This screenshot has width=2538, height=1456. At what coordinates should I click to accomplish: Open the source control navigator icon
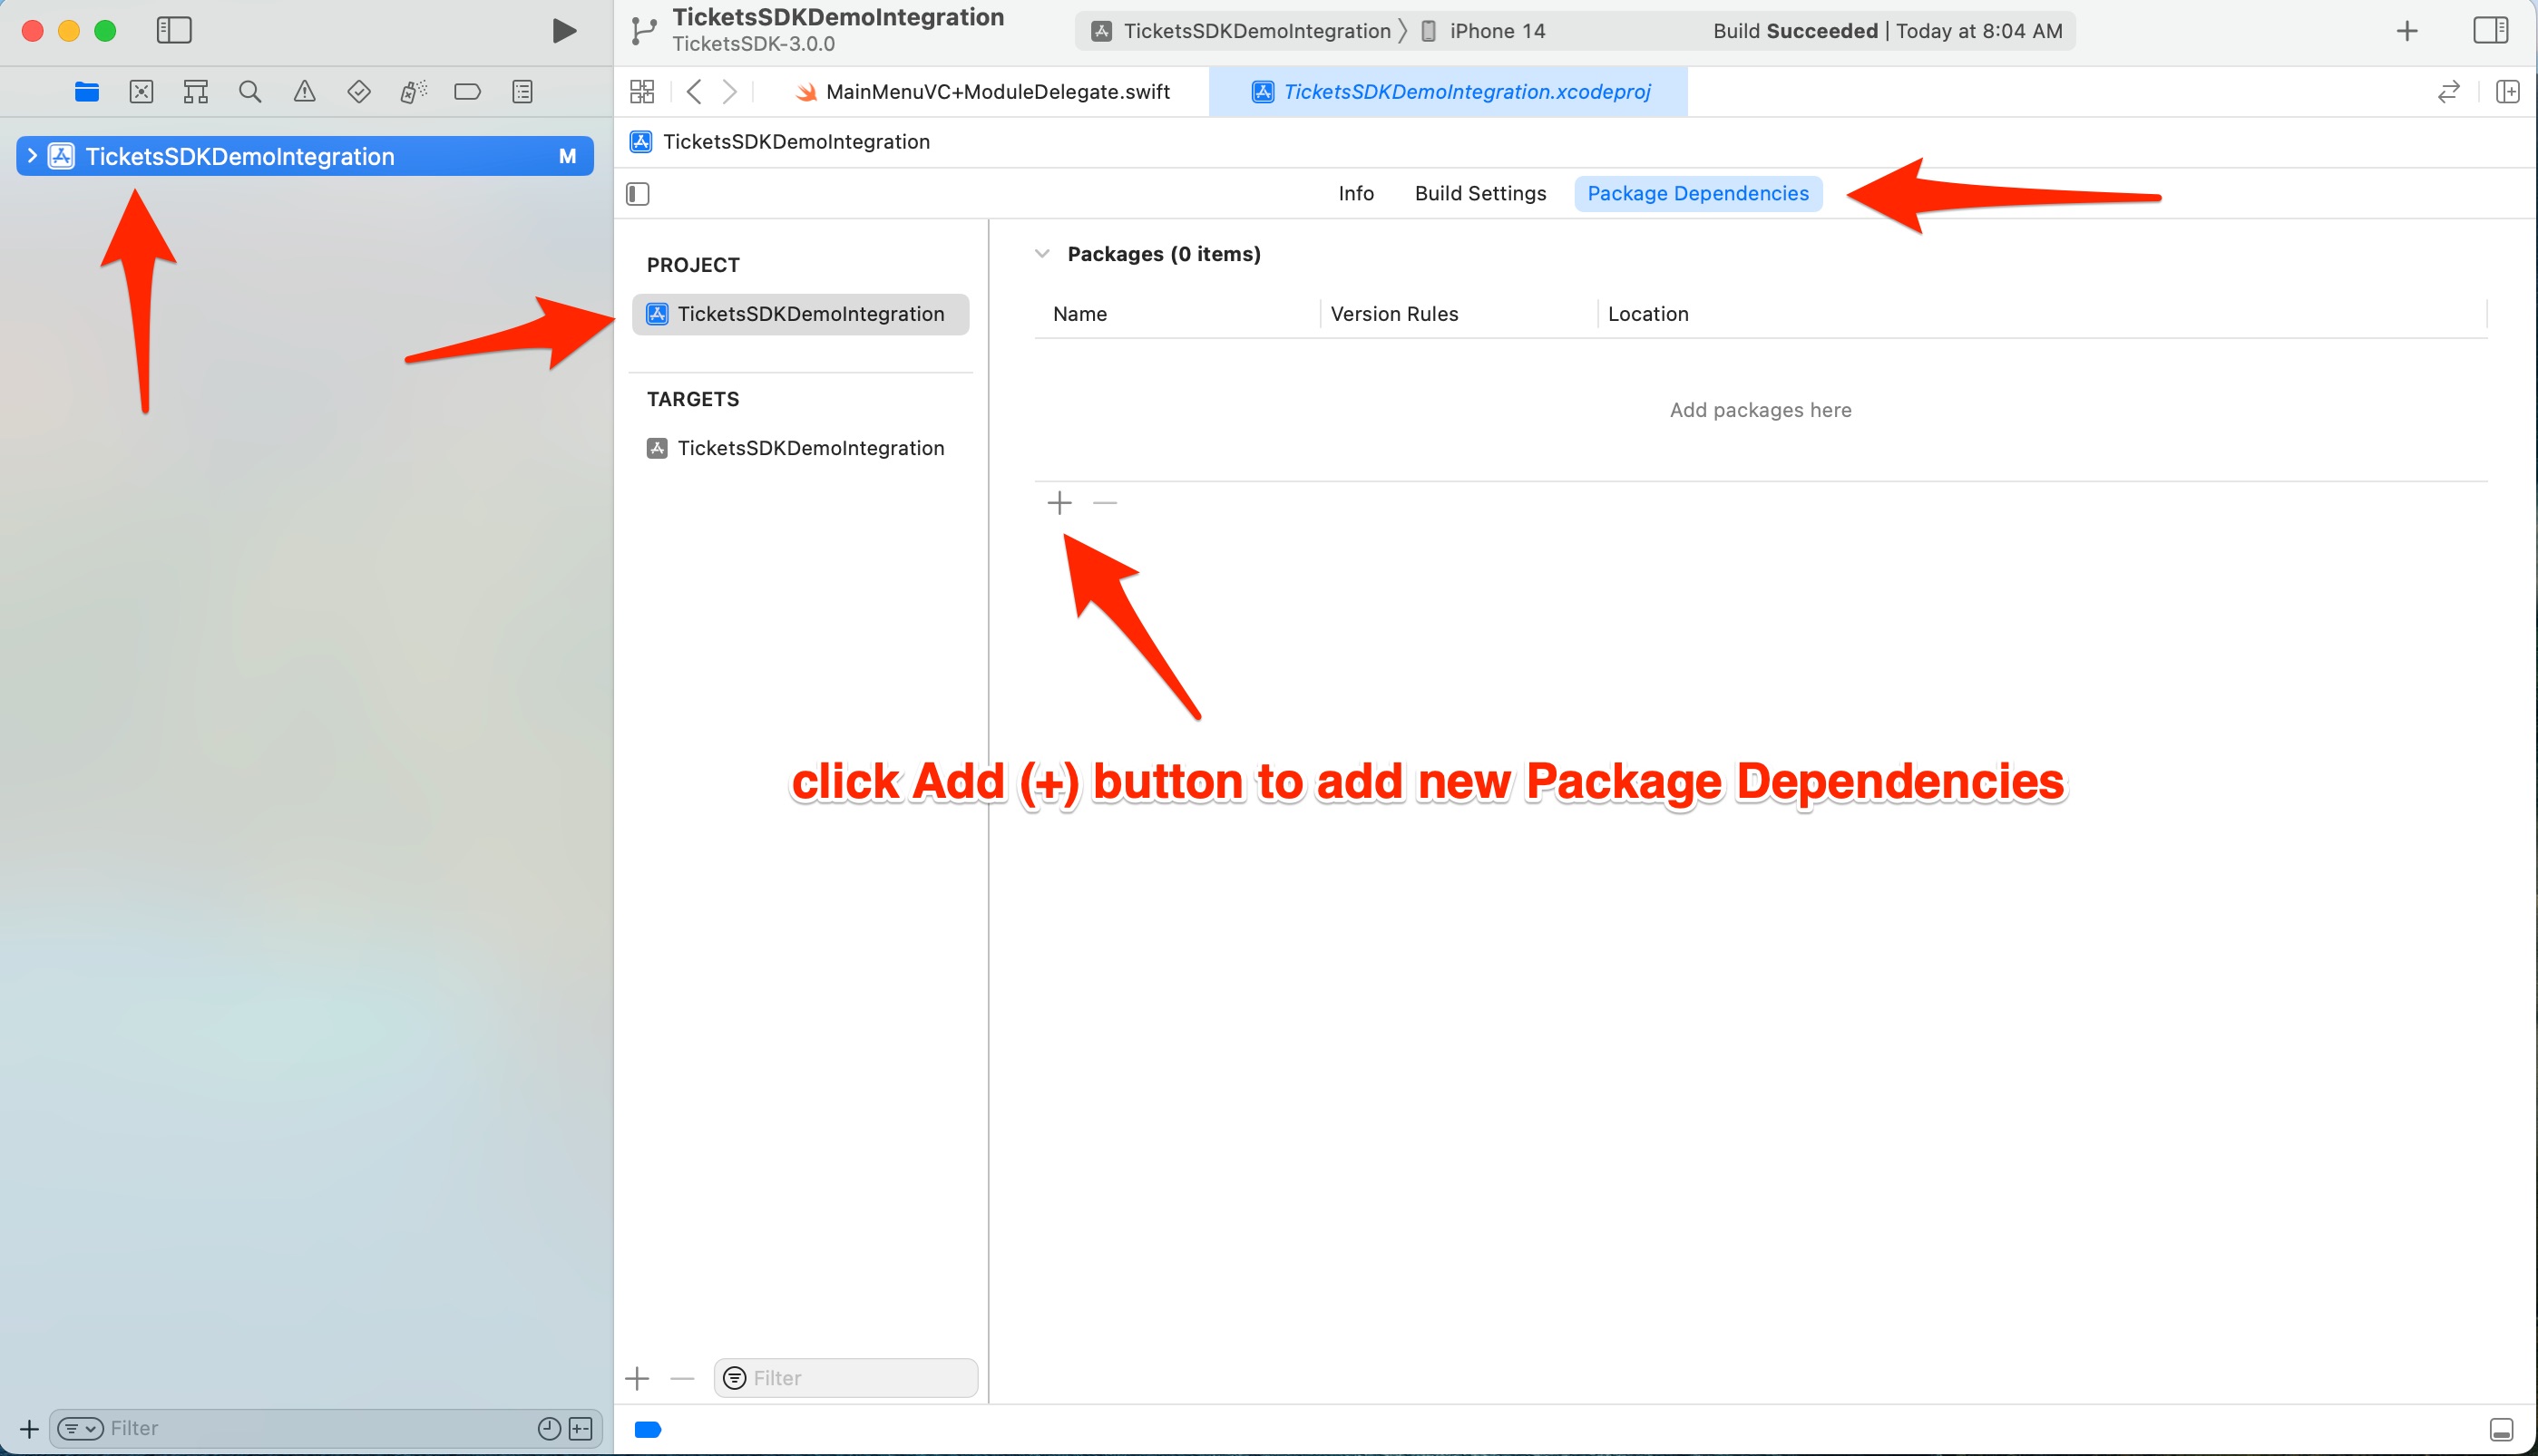click(142, 92)
